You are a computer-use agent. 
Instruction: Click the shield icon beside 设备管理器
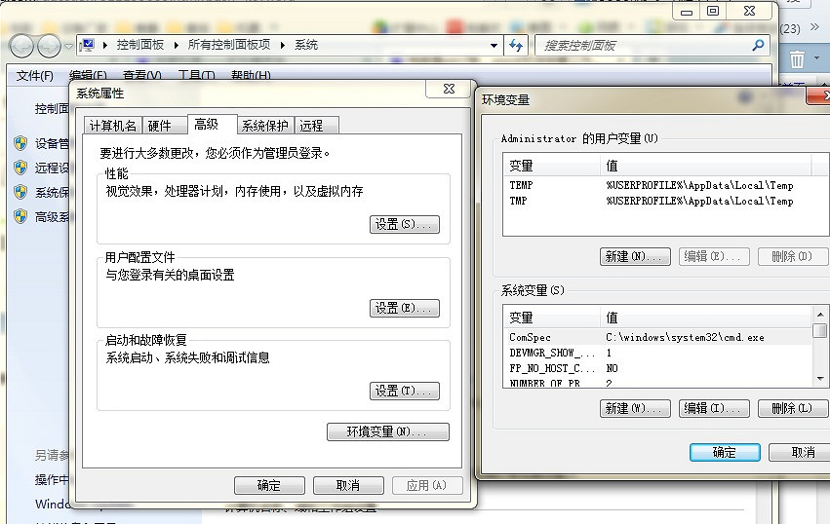click(20, 143)
